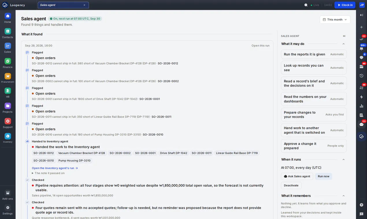
Task: Click the Vacuum Chamber Bracket DP-4128 chip
Action: 81,153
